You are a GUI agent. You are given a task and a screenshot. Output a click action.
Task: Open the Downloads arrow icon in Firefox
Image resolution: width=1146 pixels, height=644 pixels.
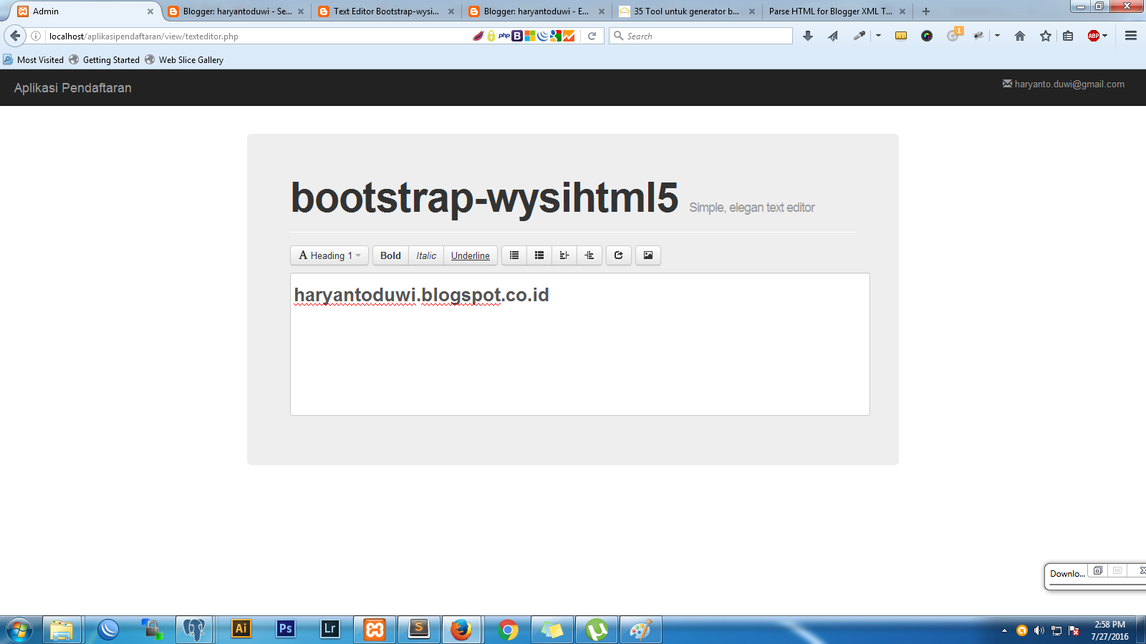808,35
